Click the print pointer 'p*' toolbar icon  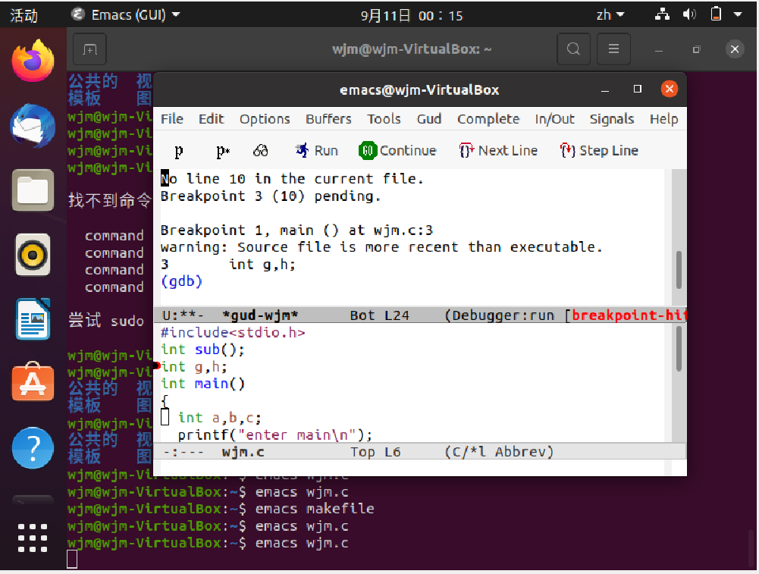[223, 151]
